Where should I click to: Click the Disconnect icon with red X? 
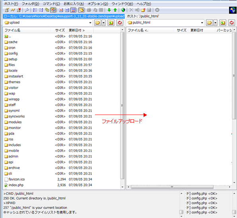(x=19, y=10)
